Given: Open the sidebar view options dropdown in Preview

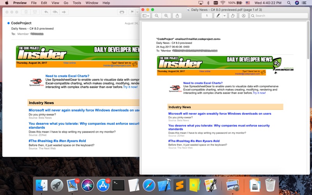Looking at the screenshot, I should point(145,16).
